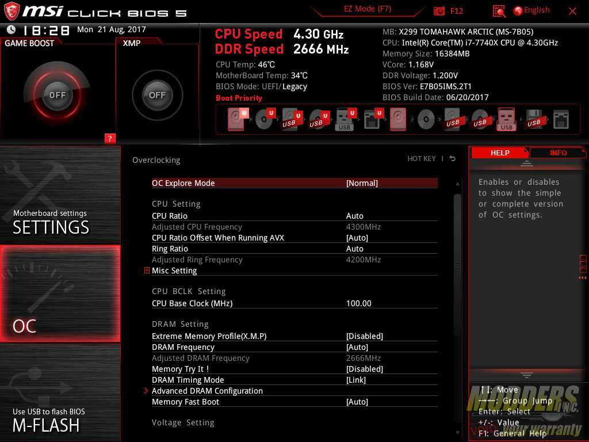Open the Advanced DRAM Configuration submenu arrow

point(146,391)
